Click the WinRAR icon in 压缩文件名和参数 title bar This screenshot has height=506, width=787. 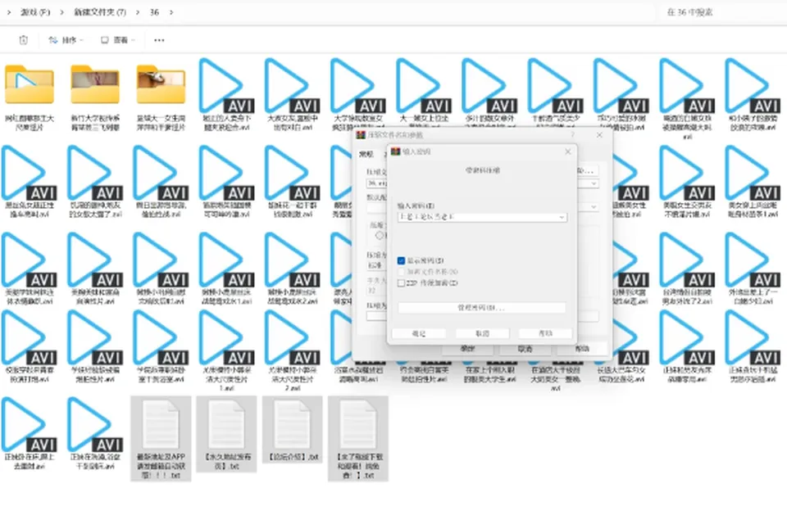pyautogui.click(x=361, y=135)
